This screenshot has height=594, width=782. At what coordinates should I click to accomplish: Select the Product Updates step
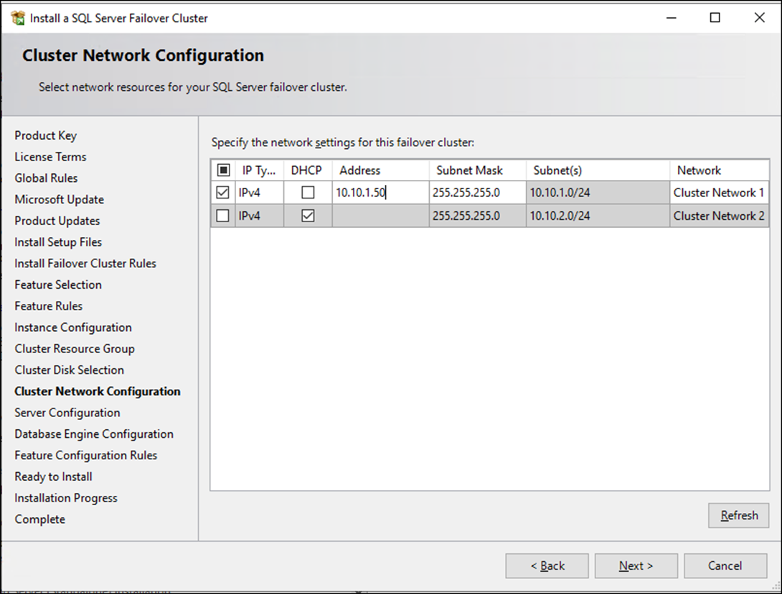57,221
